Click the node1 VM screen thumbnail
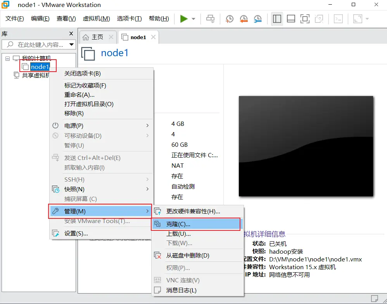 click(x=306, y=146)
